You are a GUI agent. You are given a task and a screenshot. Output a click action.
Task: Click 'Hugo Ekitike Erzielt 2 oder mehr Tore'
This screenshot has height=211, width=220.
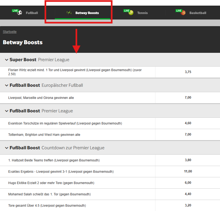(x=51, y=183)
